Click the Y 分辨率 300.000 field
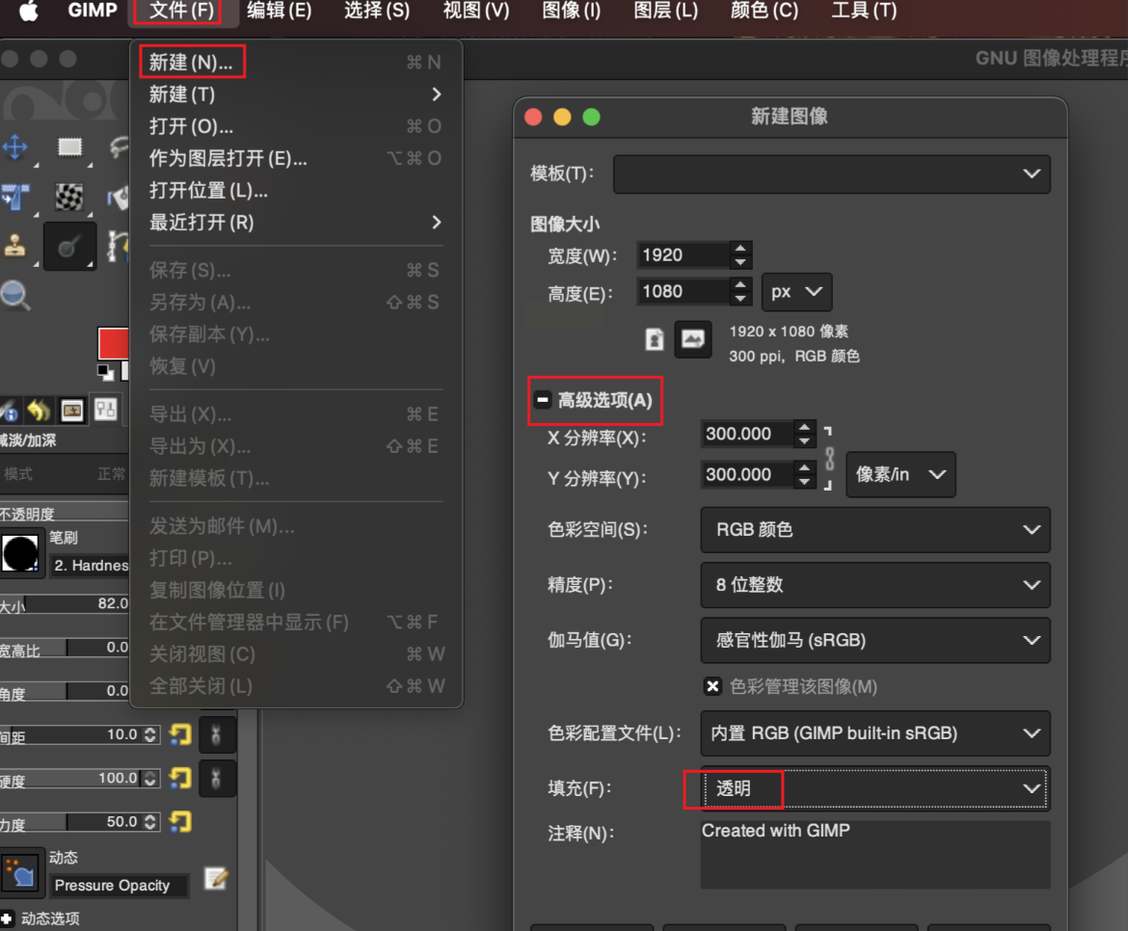1128x931 pixels. pyautogui.click(x=747, y=474)
